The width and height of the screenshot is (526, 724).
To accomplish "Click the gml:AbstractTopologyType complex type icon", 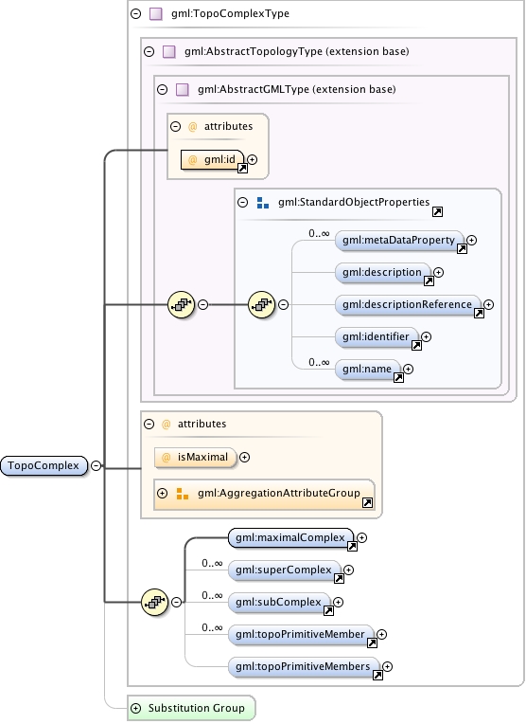I will point(169,52).
